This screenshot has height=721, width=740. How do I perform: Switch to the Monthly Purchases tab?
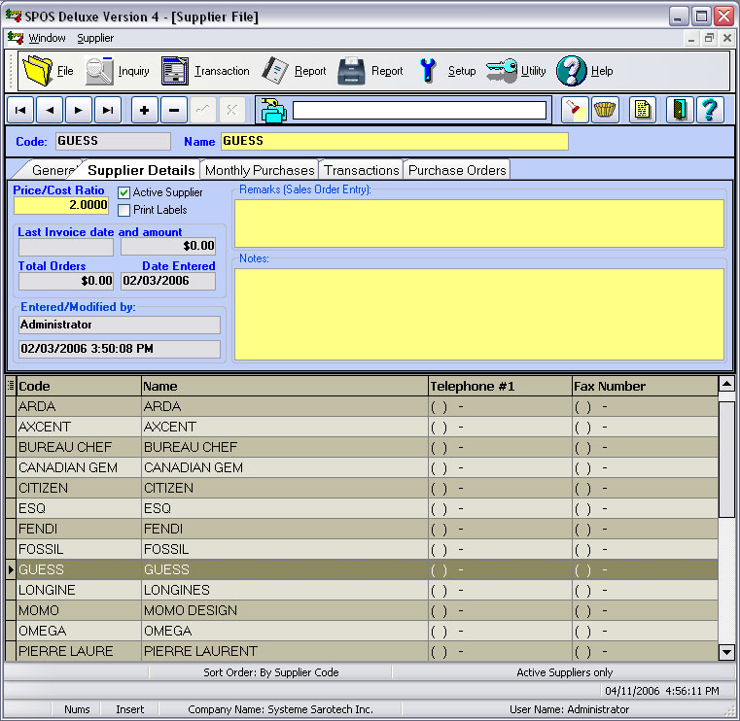pyautogui.click(x=260, y=170)
